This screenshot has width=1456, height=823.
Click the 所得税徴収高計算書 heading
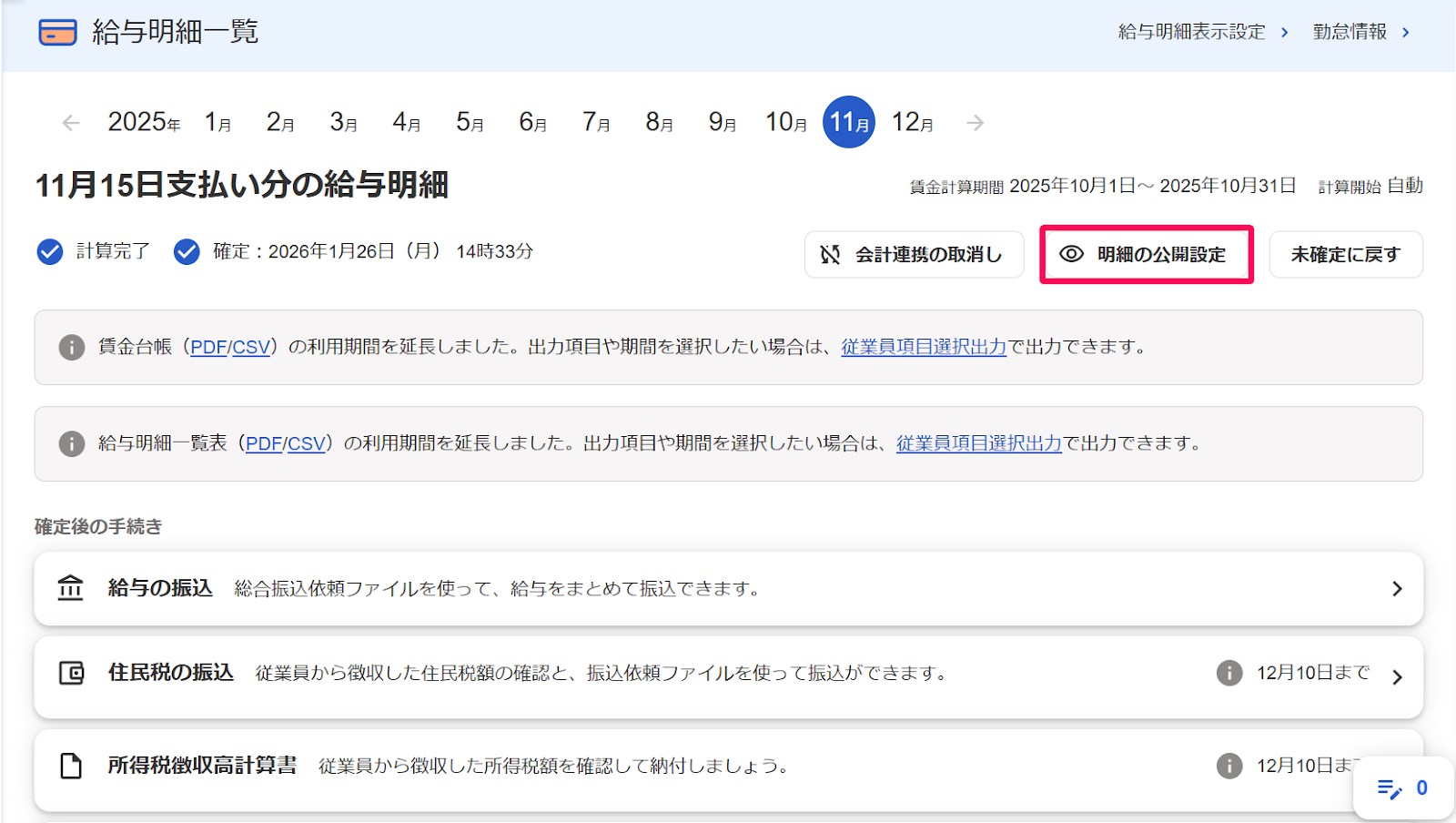tap(202, 766)
